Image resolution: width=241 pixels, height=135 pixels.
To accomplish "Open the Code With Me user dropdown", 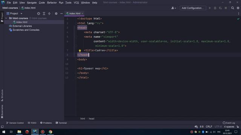I will pos(174,8).
